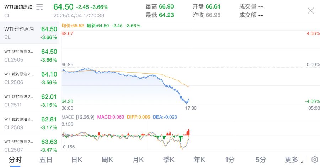Image resolution: width=320 pixels, height=167 pixels.
Task: View the 季K quarterly chart tab
Action: (x=169, y=160)
